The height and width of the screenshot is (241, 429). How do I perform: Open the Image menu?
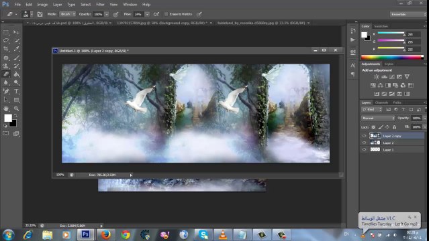42,5
